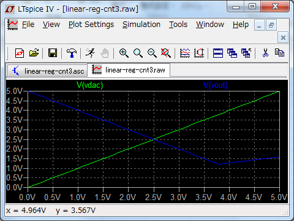Click the 2.5V horizontal axis label

pos(153,197)
